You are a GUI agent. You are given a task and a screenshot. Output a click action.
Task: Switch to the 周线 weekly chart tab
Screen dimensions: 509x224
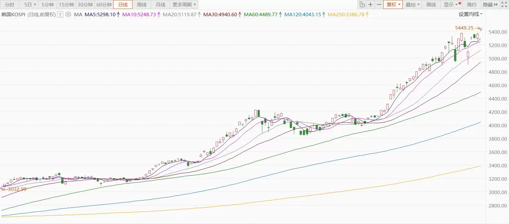click(x=142, y=4)
